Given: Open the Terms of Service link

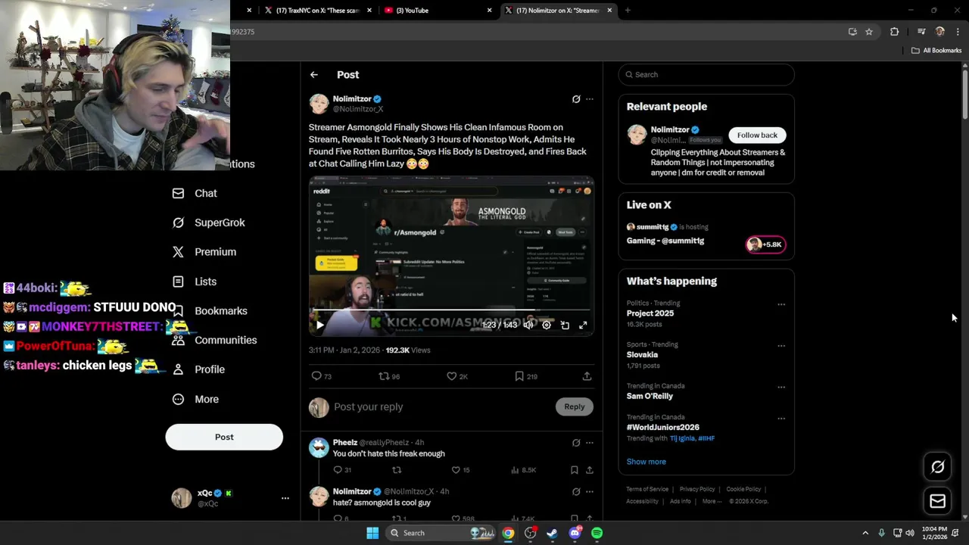Looking at the screenshot, I should [647, 490].
